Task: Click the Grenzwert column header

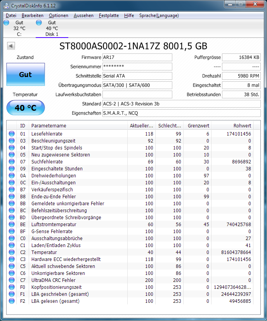Action: pos(198,126)
